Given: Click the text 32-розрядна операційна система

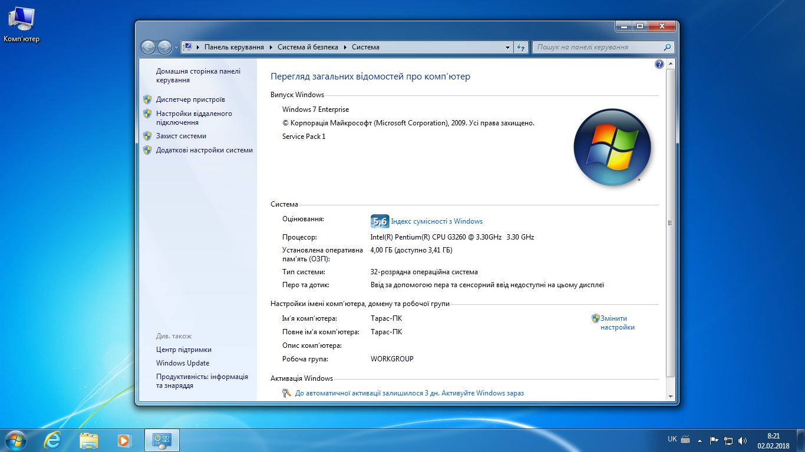Looking at the screenshot, I should [x=424, y=272].
